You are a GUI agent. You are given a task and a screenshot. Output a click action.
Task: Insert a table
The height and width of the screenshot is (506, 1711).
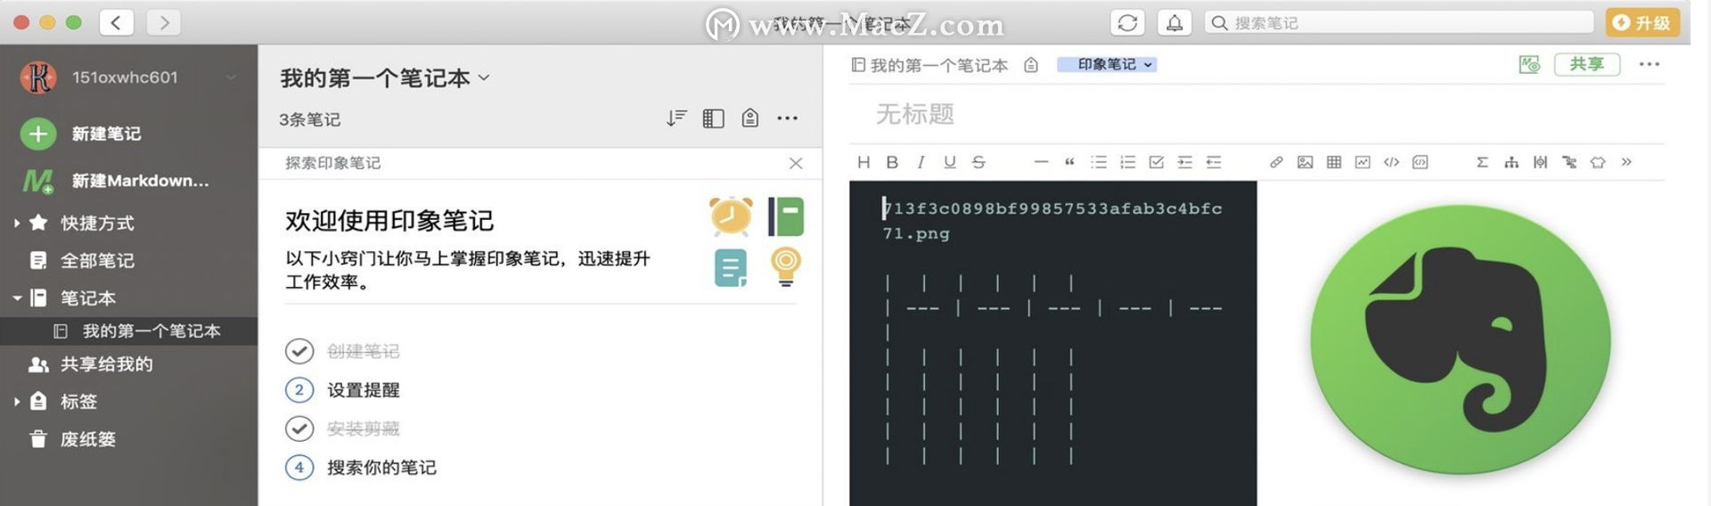[1334, 162]
